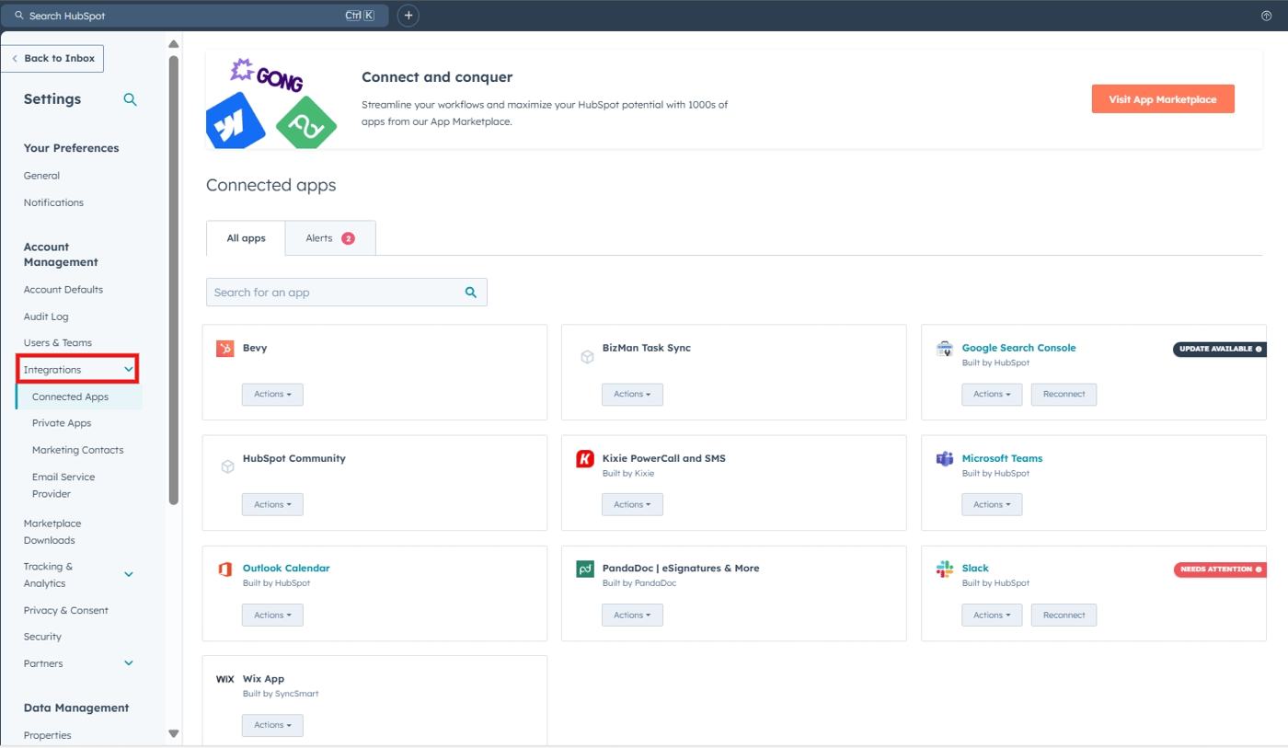This screenshot has width=1288, height=748.
Task: Click the search icon in the HubSpot search bar
Action: click(18, 16)
